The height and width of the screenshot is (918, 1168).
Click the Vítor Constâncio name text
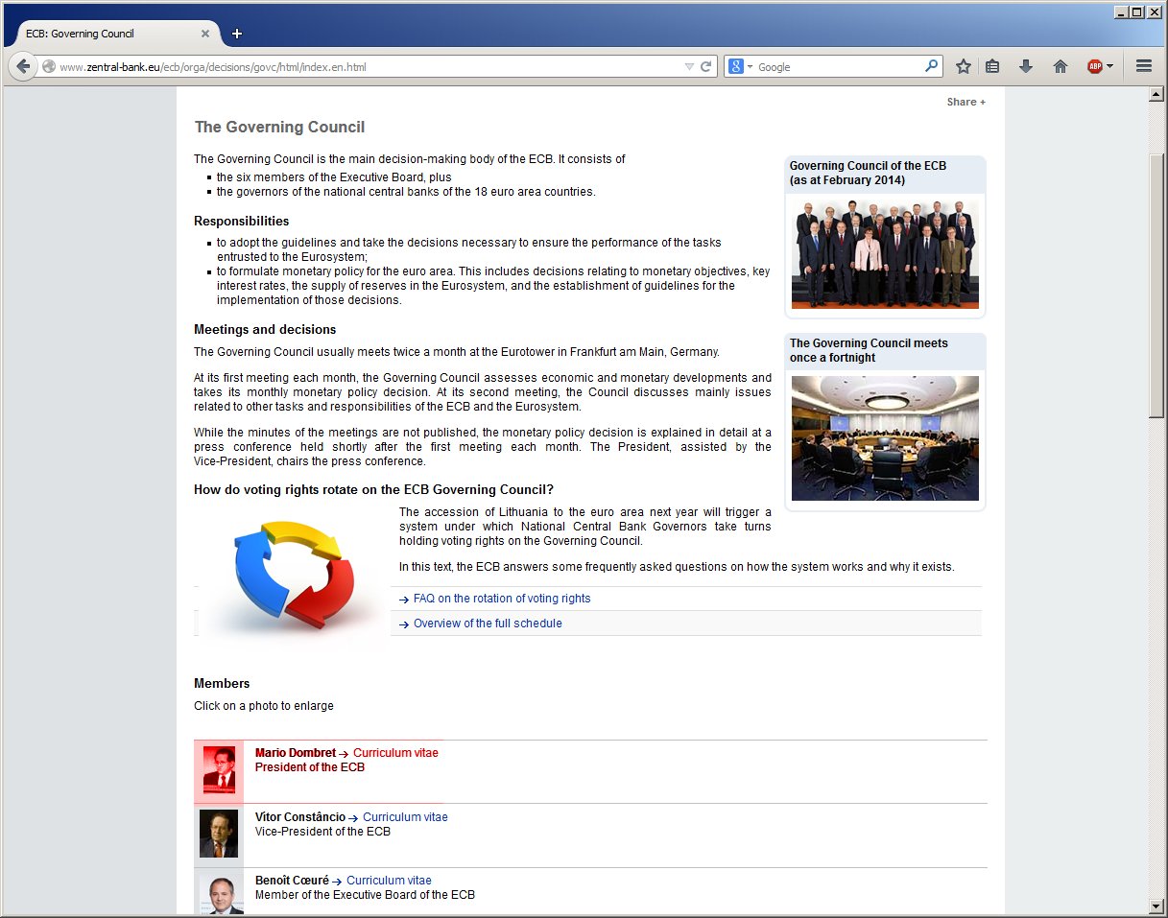pos(300,817)
